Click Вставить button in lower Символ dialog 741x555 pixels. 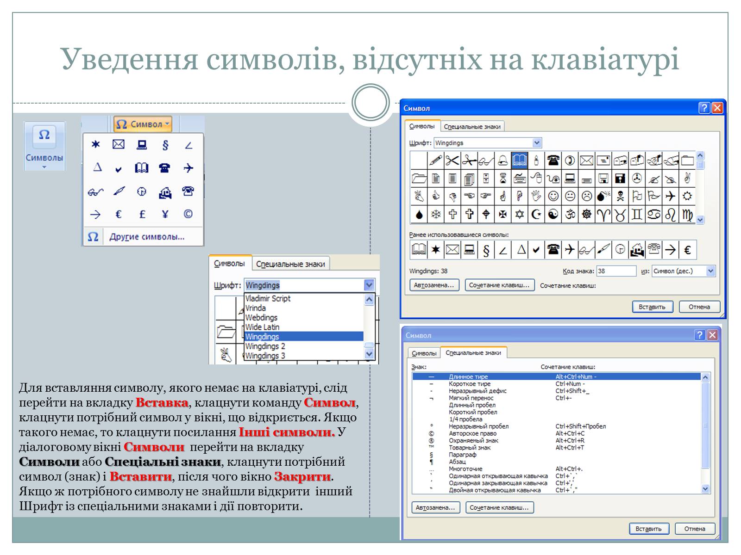(x=648, y=529)
